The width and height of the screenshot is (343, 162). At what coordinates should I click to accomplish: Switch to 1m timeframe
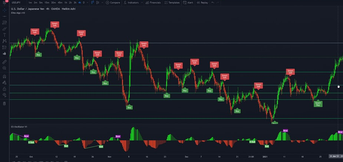click(x=30, y=3)
